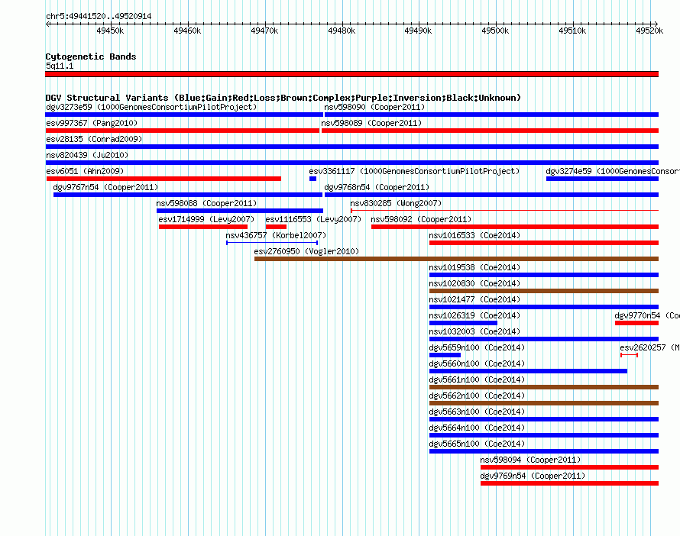Open the esv997367 (Pang2010) variant
Image resolution: width=680 pixels, height=536 pixels.
182,131
